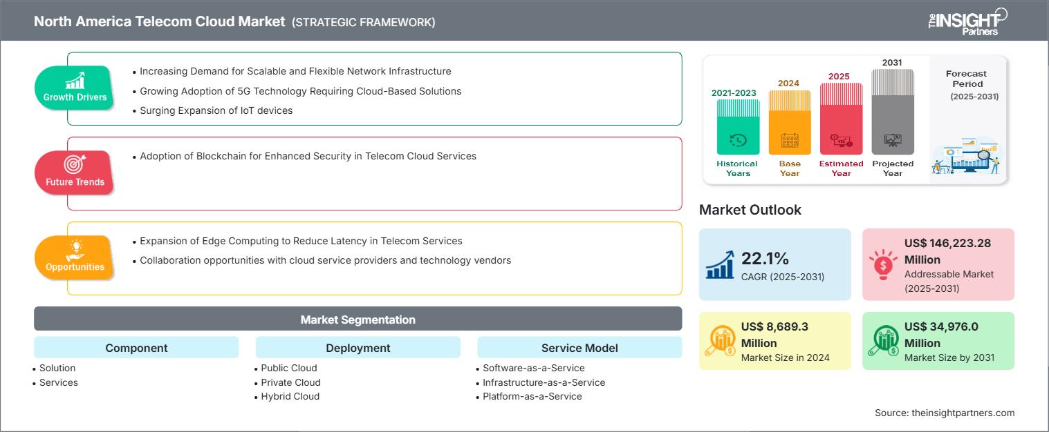Click the Market Size 2024 coin icon
This screenshot has width=1049, height=432.
720,341
